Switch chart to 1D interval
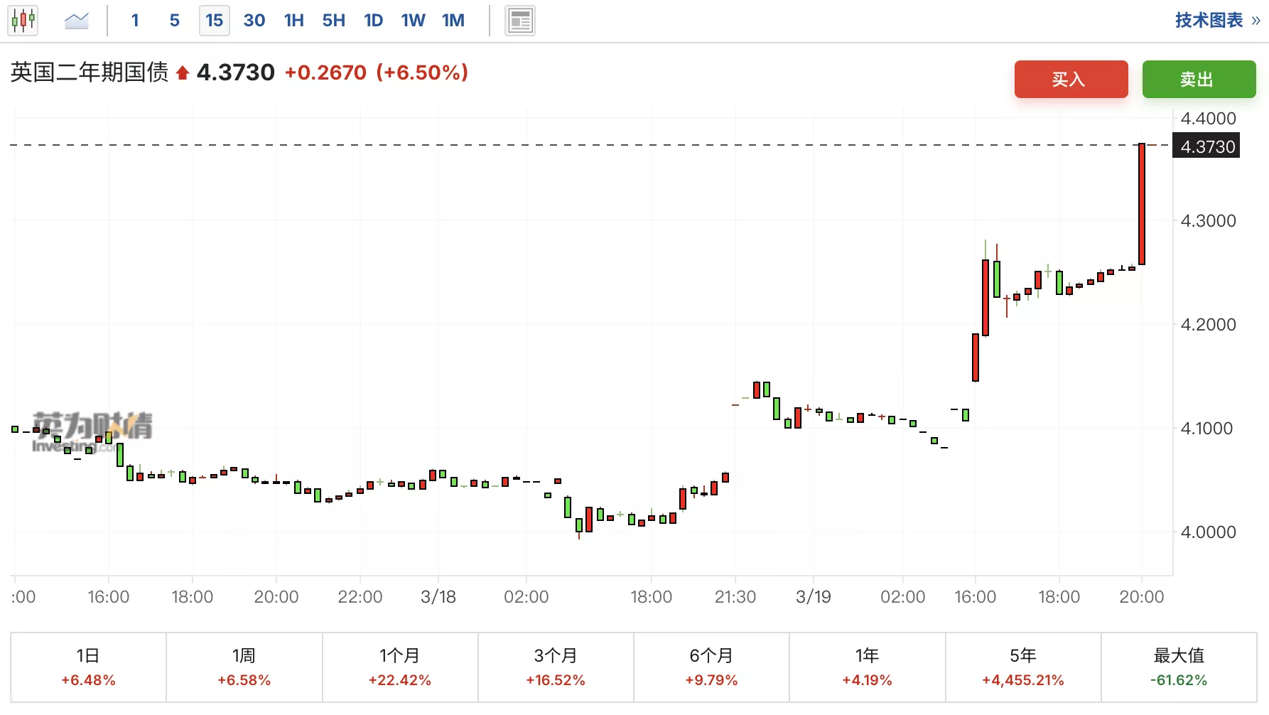This screenshot has width=1269, height=715. pyautogui.click(x=374, y=21)
